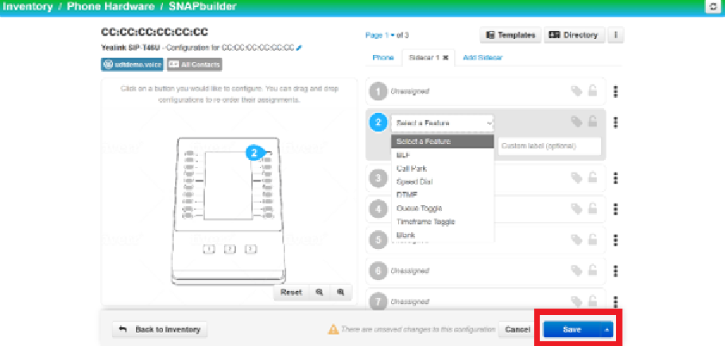Screen dimensions: 725x346
Task: Choose Speed Dial from the feature list
Action: 443,182
